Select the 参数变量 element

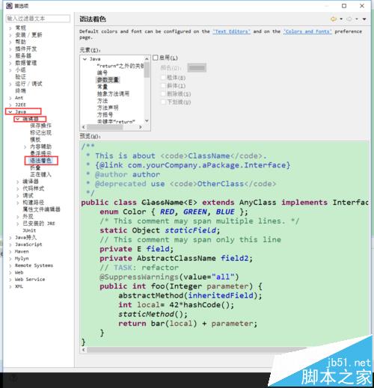tap(108, 80)
